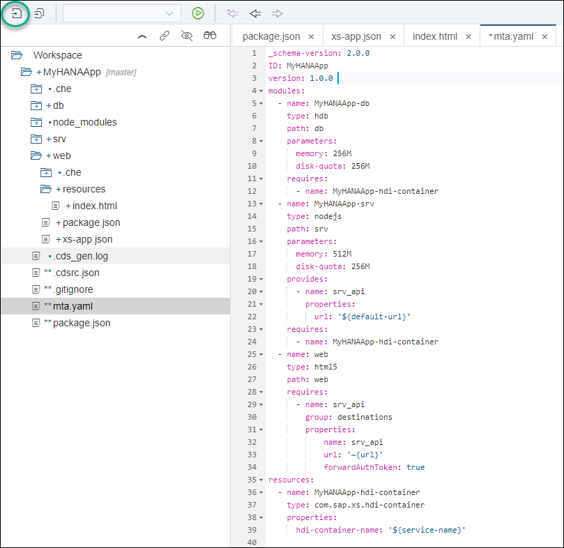Fold the MyHANAApp-srv module at line 13

261,204
